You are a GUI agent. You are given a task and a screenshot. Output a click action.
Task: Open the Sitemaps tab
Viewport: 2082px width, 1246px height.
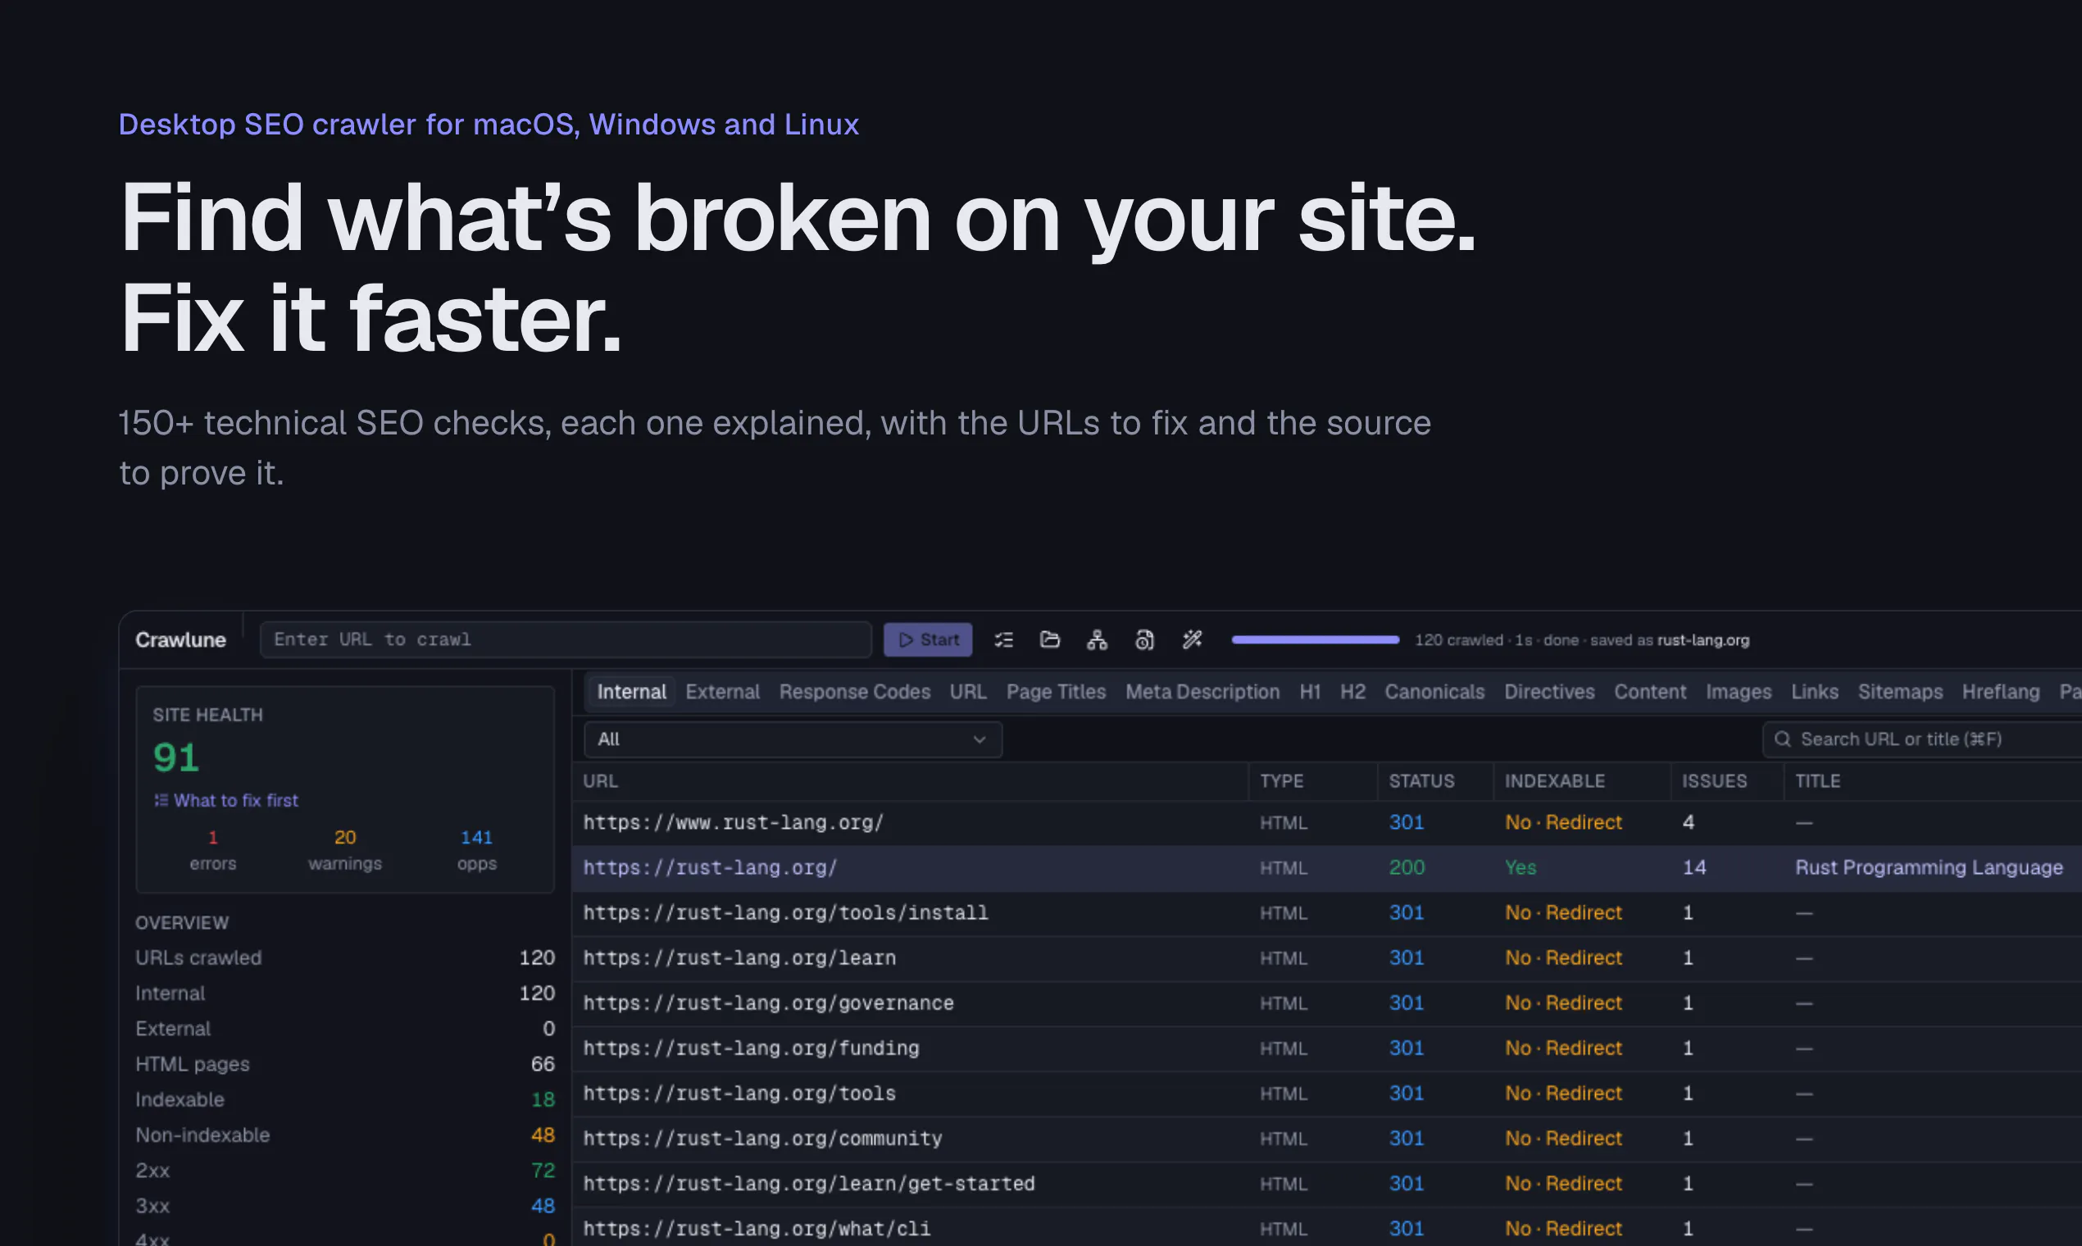click(x=1900, y=692)
